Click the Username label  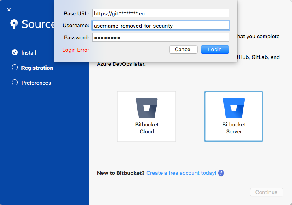point(76,25)
